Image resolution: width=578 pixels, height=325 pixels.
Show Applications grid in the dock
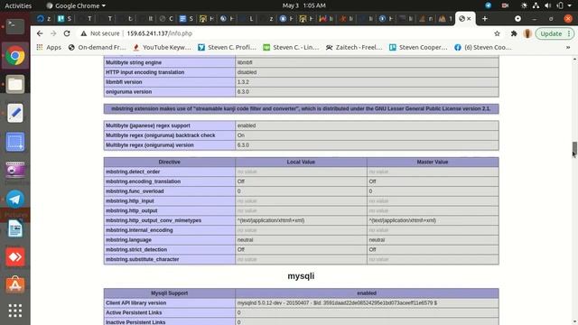15,311
